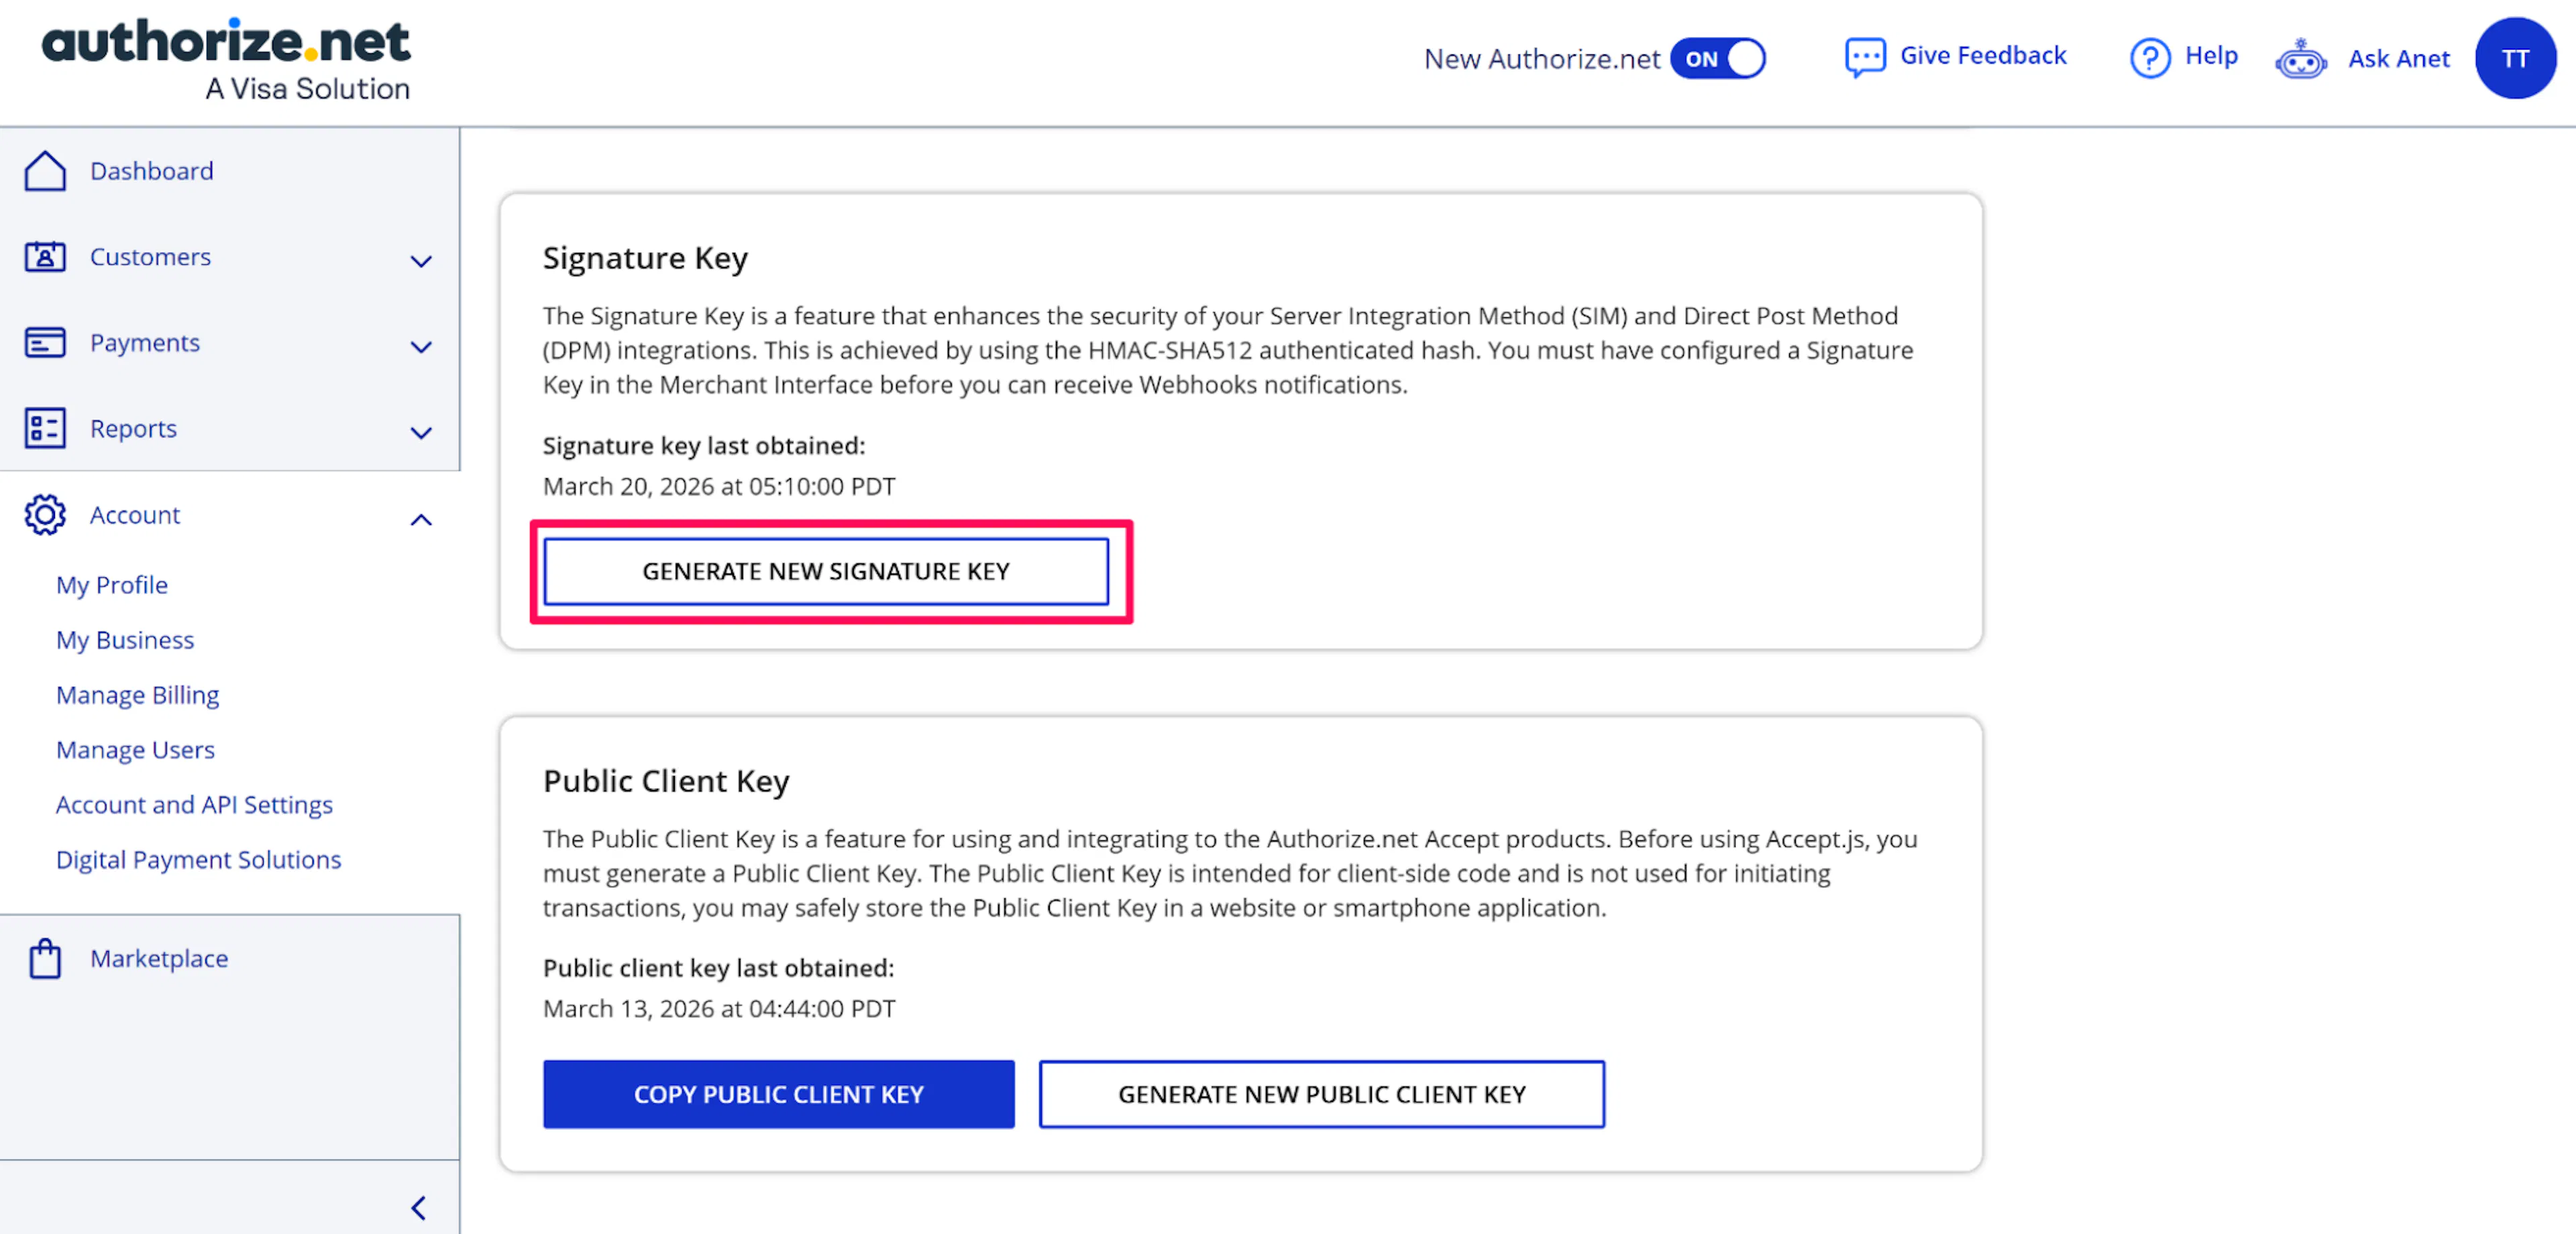
Task: Click the Customers ID card icon
Action: [45, 257]
